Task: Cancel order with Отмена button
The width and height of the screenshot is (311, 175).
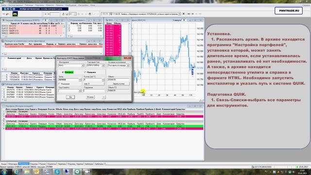Action: coord(90,97)
